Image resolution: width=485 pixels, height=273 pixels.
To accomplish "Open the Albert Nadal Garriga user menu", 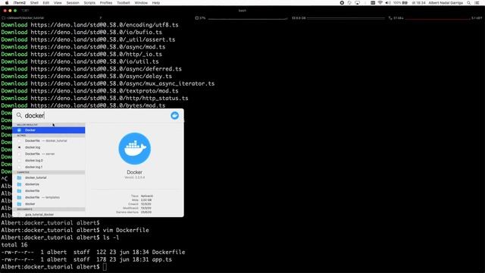I will [x=446, y=3].
